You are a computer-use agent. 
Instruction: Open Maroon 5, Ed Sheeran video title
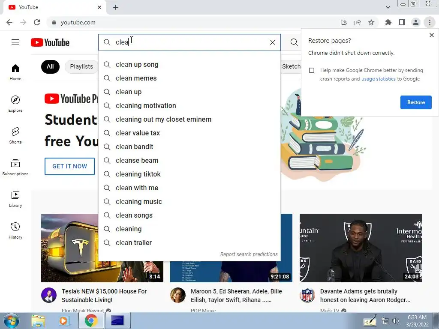[x=236, y=296]
